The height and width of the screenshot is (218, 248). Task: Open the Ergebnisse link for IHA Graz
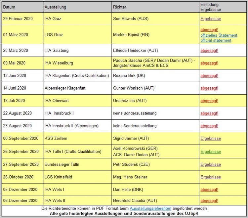click(x=210, y=19)
